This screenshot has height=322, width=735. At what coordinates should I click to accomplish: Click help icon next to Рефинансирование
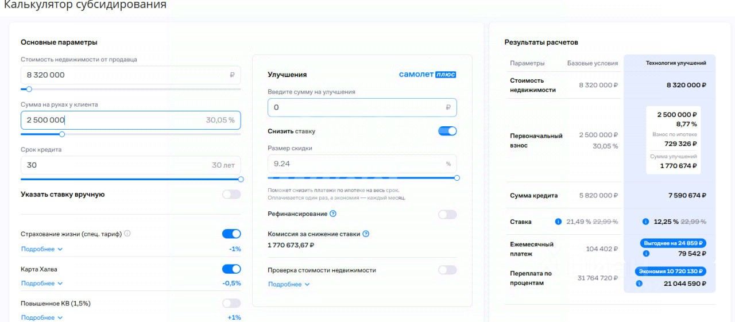coord(333,214)
